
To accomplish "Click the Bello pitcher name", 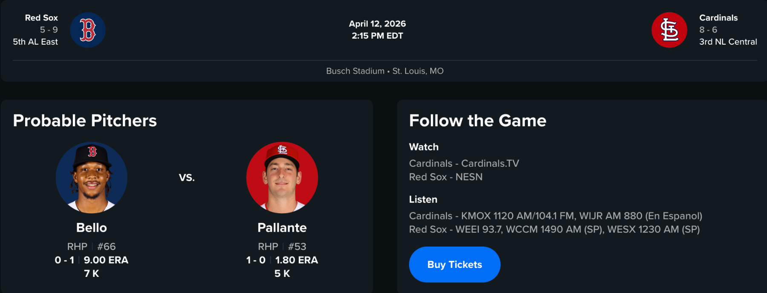I will pos(92,228).
